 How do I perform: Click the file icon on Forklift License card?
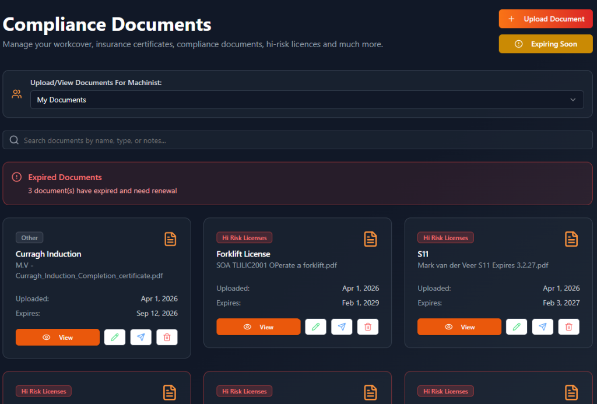370,239
